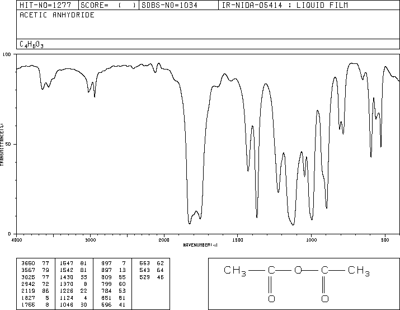Select the C4H6O3 molecular formula
The width and height of the screenshot is (400, 310).
(32, 44)
